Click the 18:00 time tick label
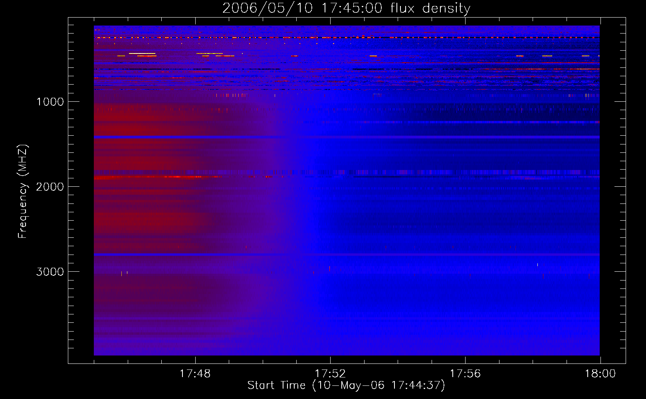646x399 pixels. 600,374
